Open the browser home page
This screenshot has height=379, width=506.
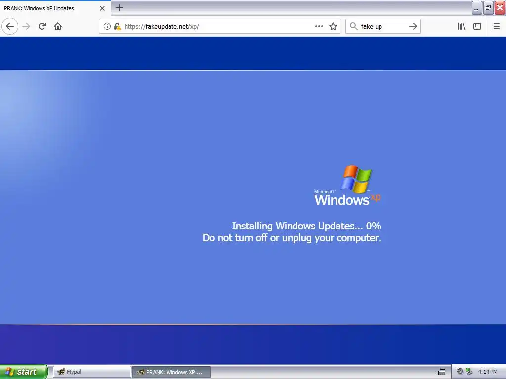58,26
